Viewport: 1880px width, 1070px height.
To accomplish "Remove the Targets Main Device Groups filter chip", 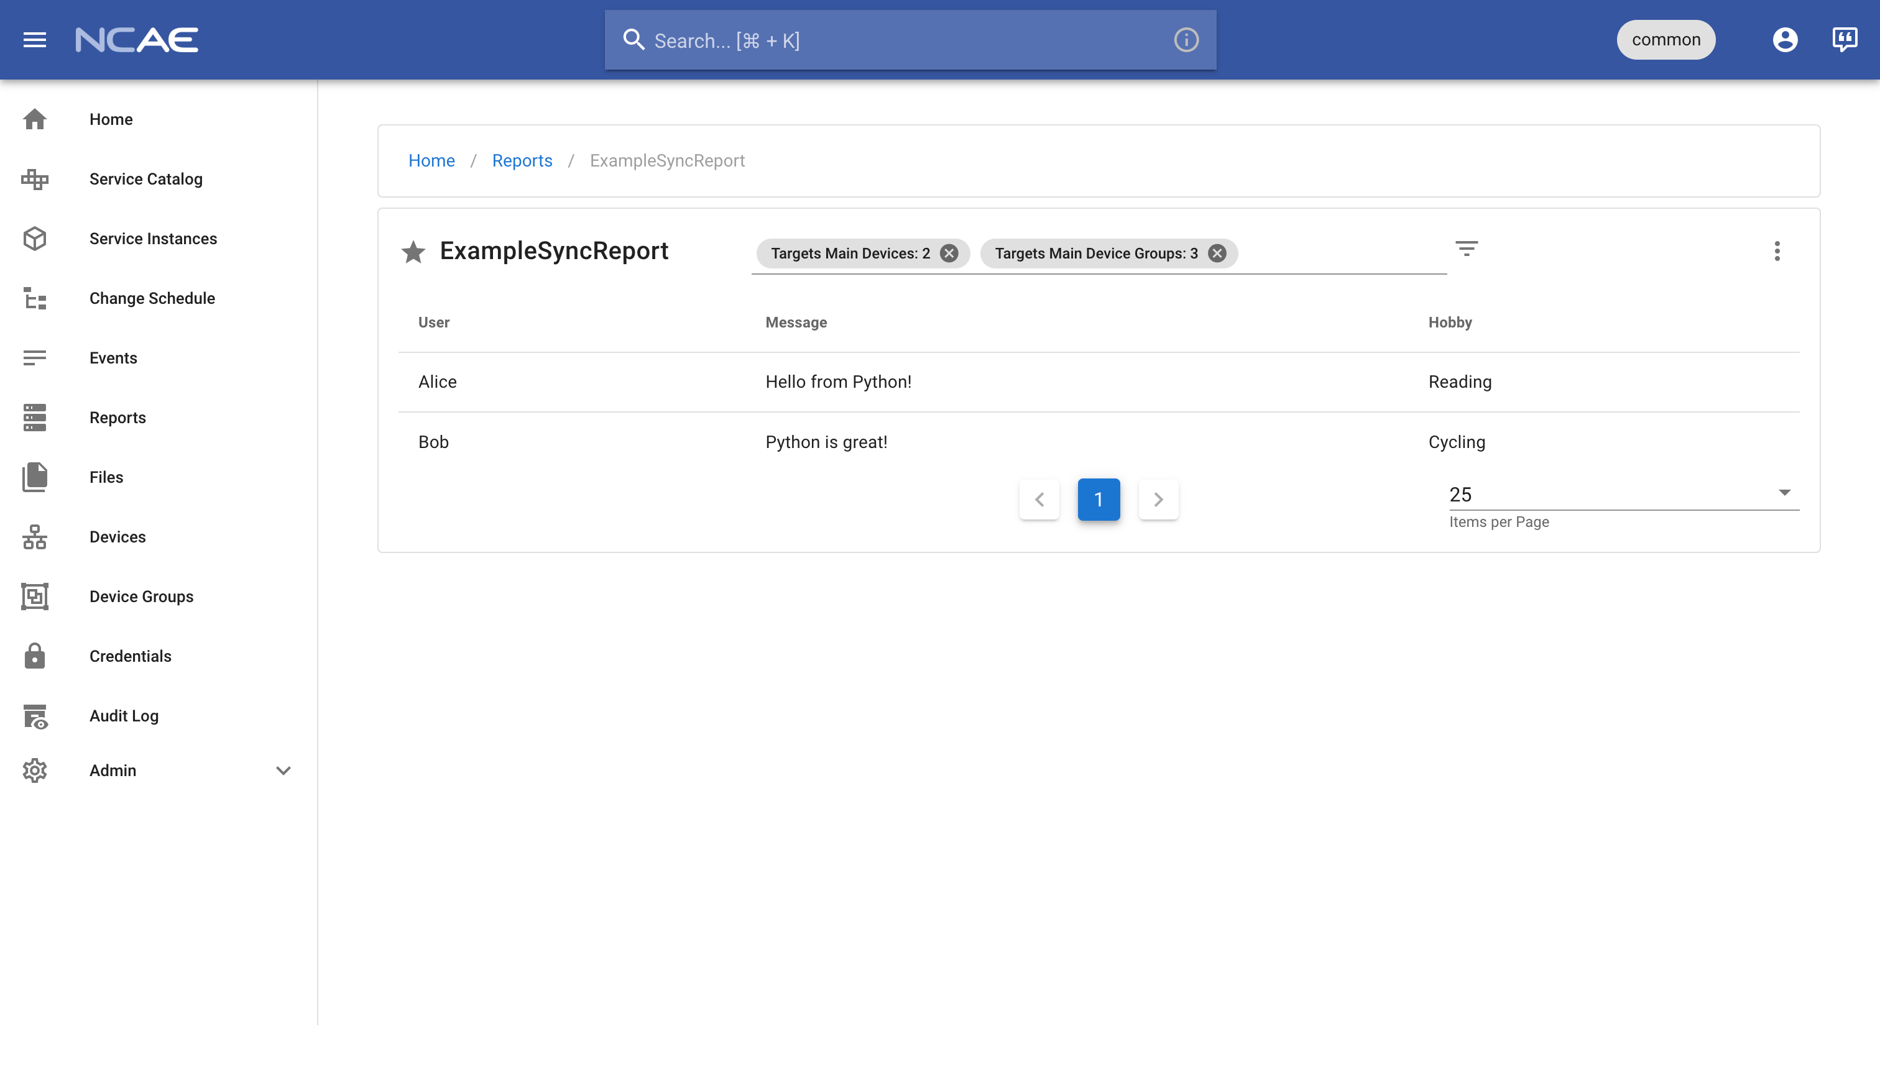I will (1216, 254).
